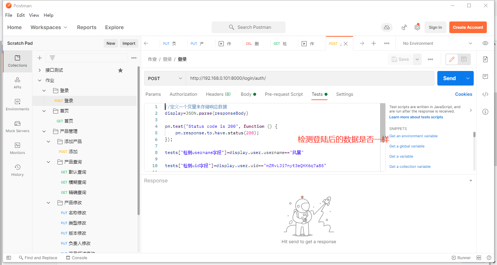This screenshot has width=497, height=265.
Task: Click the filter icon above the collections list
Action: point(52,58)
